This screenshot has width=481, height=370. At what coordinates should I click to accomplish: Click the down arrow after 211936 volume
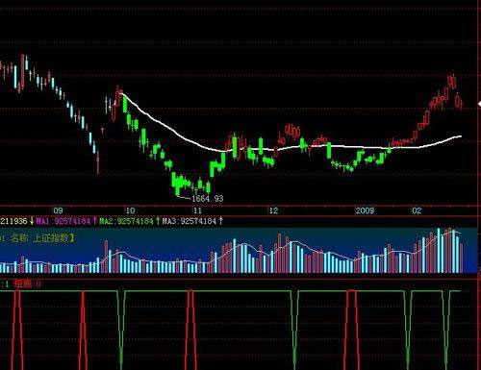click(x=32, y=221)
